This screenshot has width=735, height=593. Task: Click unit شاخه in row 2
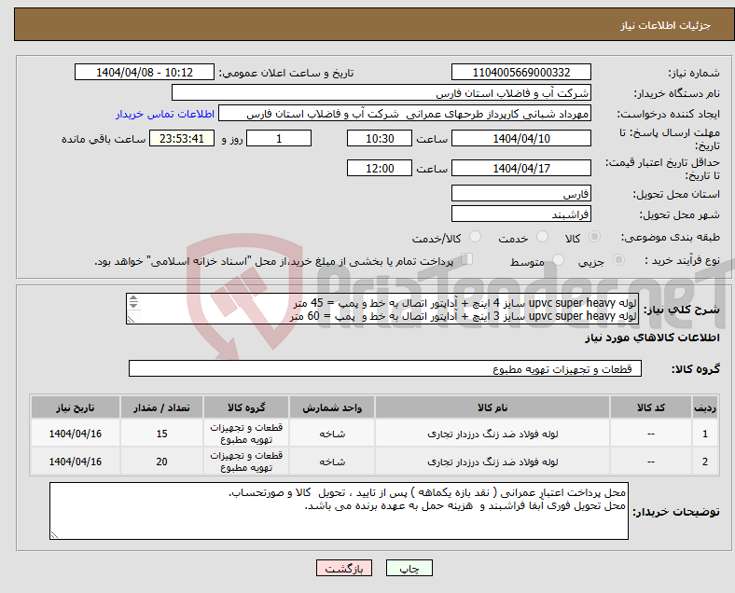point(332,462)
